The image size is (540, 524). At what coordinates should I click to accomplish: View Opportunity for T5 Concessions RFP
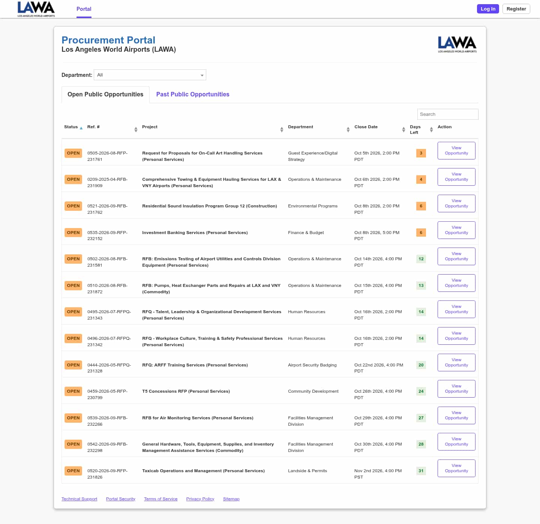coord(456,389)
